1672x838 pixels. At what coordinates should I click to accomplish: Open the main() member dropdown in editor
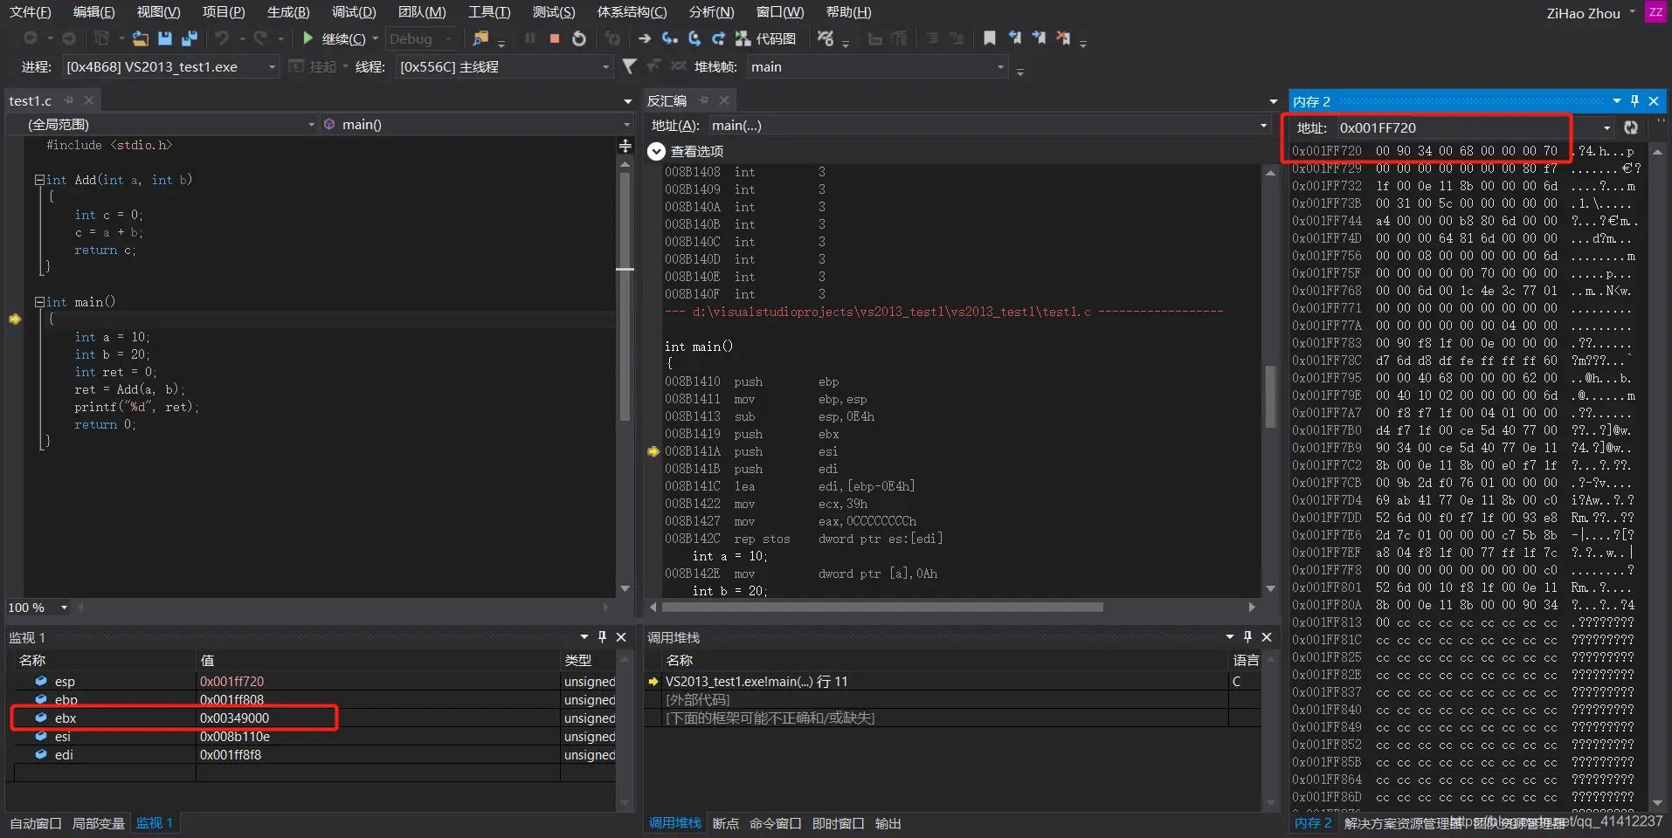[x=476, y=125]
